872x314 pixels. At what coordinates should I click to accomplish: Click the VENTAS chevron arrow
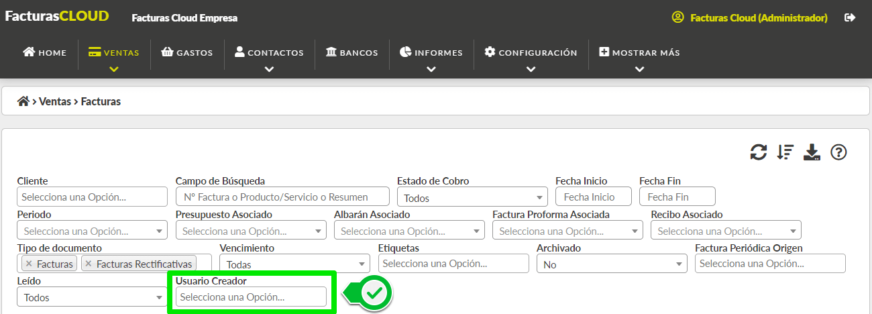[113, 69]
